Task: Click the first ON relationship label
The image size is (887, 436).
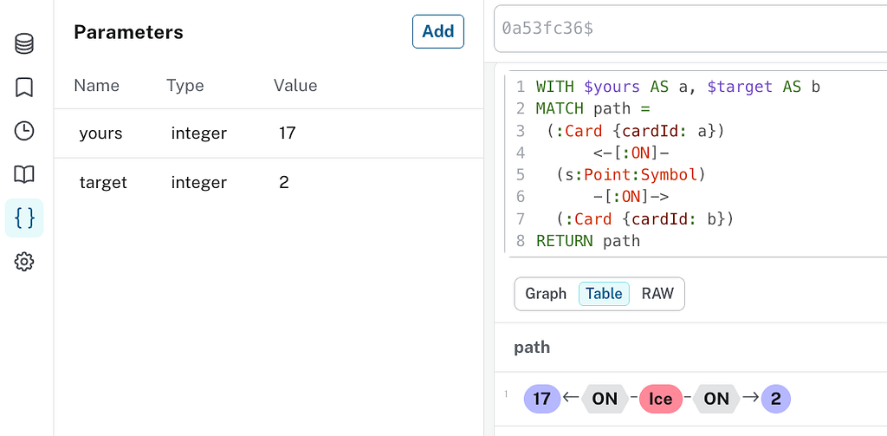Action: click(605, 399)
